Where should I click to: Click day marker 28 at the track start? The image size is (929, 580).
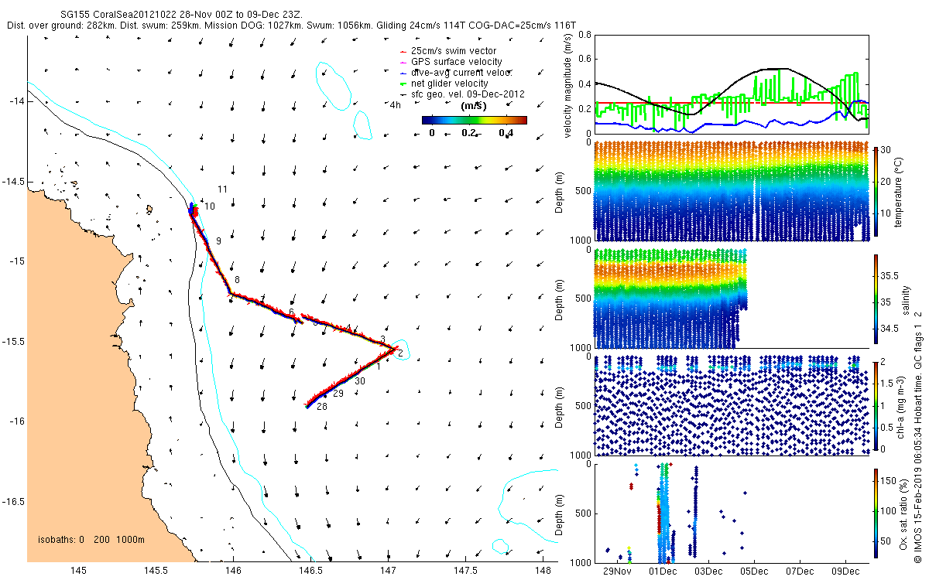pyautogui.click(x=321, y=407)
